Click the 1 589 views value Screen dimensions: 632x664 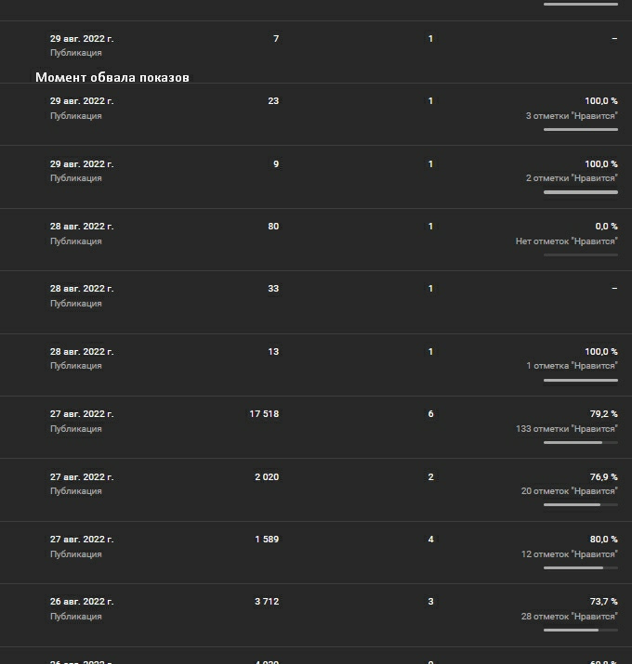(x=267, y=540)
